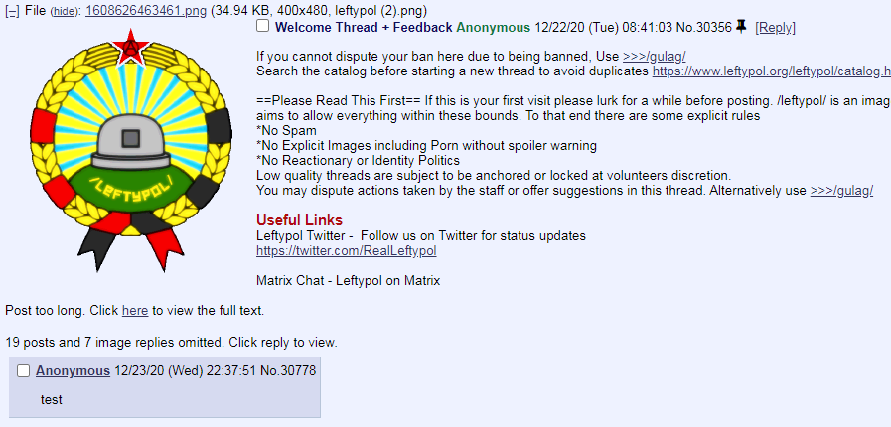Click the sticky pin icon
Viewport: 891px width, 427px height.
[x=740, y=26]
